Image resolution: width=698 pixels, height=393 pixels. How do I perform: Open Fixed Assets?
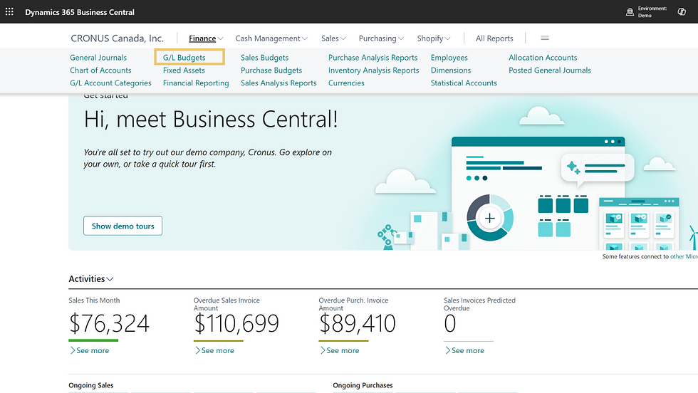pos(184,70)
